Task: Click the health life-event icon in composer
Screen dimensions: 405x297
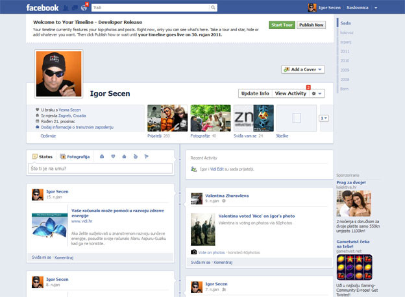Action: pyautogui.click(x=136, y=156)
